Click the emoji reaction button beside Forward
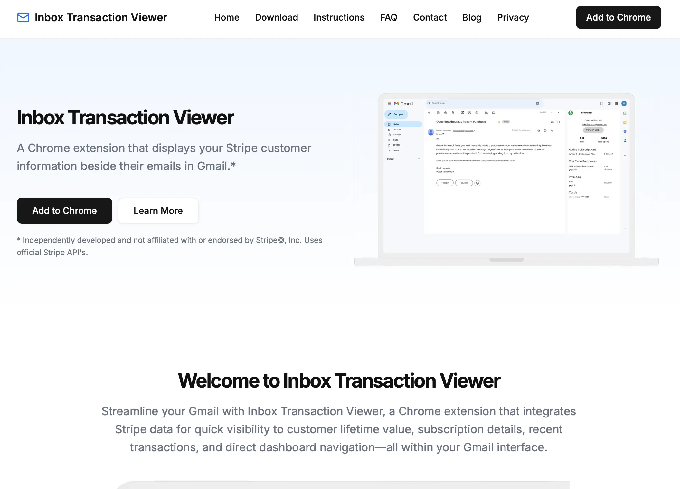 click(x=477, y=183)
